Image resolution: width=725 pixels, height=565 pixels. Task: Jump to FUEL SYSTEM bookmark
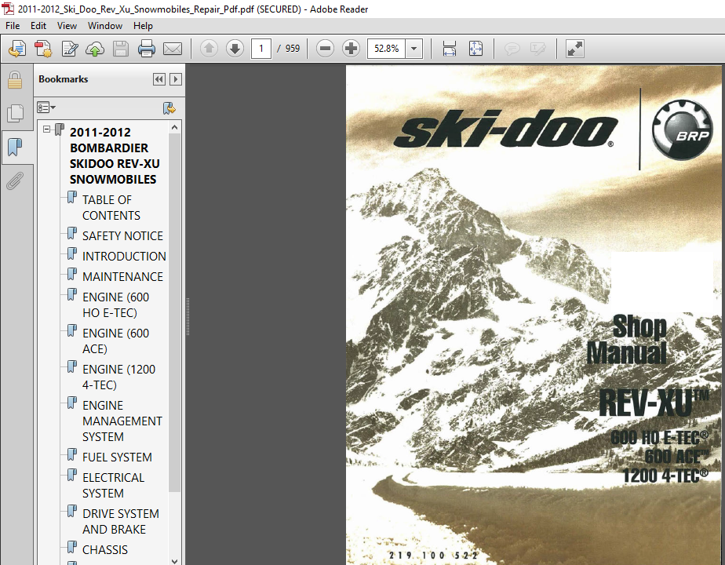117,457
